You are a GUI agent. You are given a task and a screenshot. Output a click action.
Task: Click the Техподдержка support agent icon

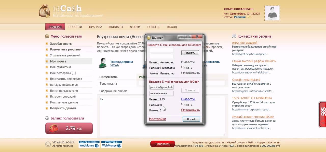pyautogui.click(x=102, y=63)
